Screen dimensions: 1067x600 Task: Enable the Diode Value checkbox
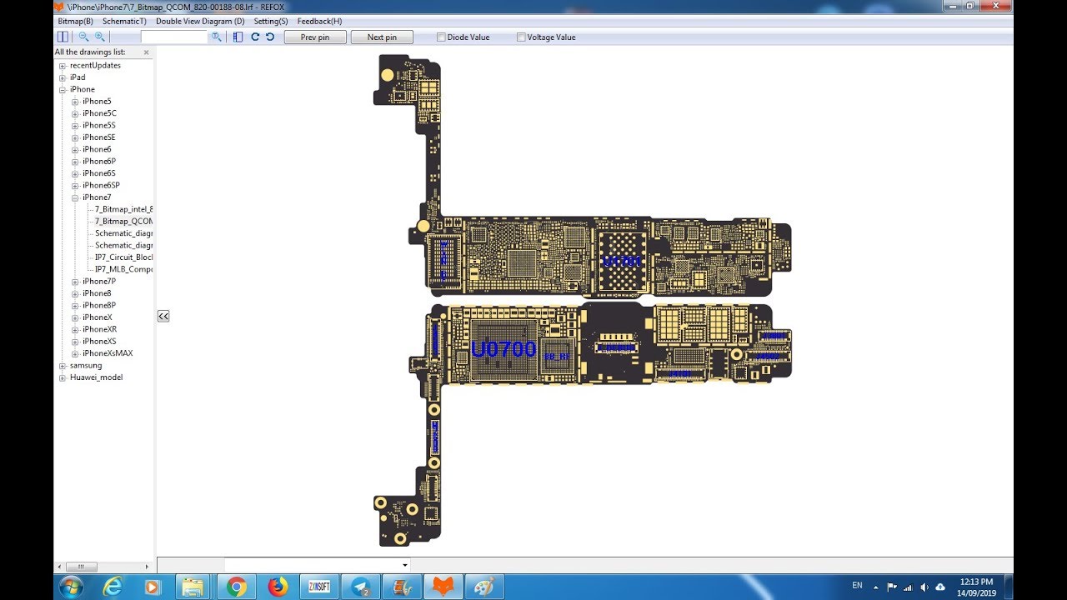pos(442,37)
